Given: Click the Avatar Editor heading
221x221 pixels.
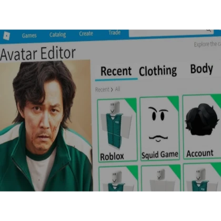Looking at the screenshot, I should coord(38,53).
